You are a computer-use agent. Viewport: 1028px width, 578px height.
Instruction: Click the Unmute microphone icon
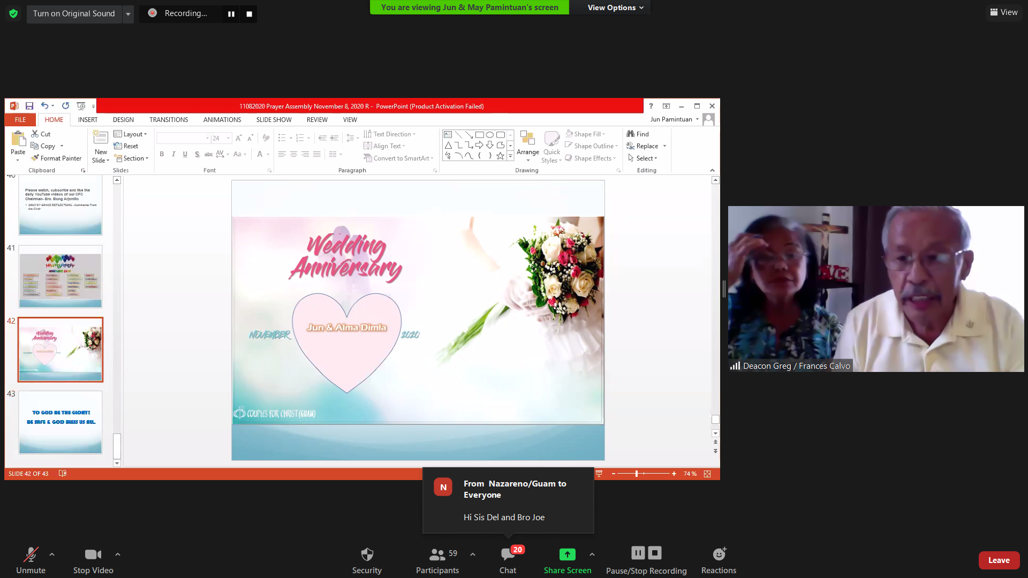pyautogui.click(x=31, y=554)
